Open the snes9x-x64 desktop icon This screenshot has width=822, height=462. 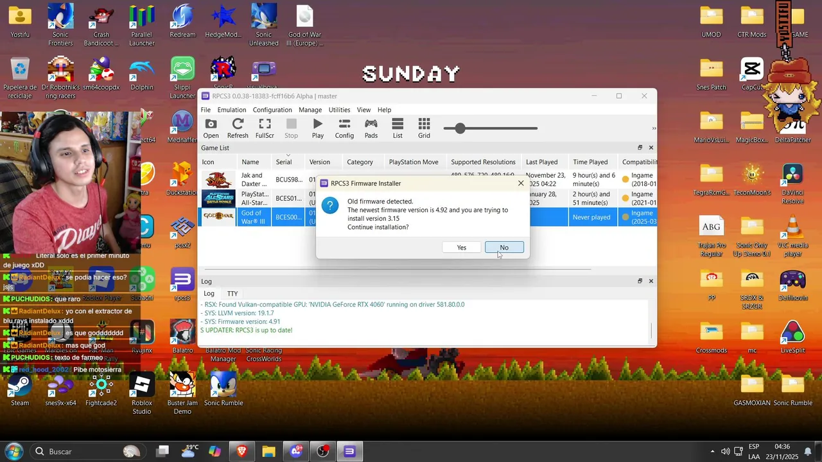(x=60, y=389)
